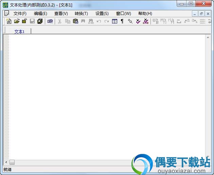Click the 就绪 status bar text
Image resolution: width=214 pixels, height=175 pixels.
pyautogui.click(x=7, y=170)
